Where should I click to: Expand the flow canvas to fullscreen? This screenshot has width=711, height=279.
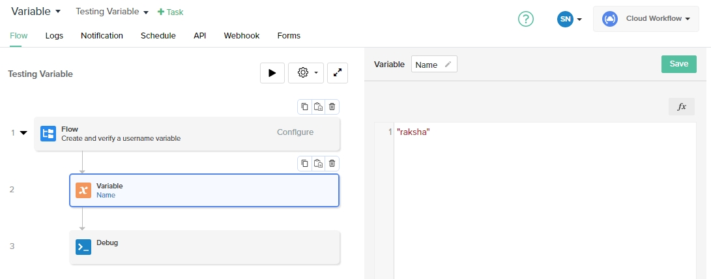coord(338,73)
